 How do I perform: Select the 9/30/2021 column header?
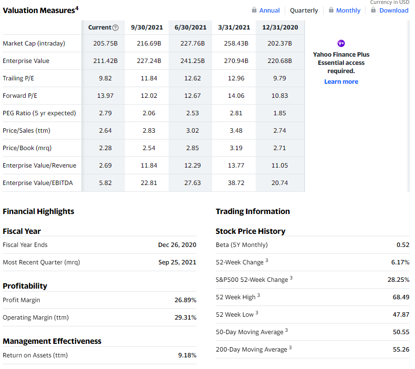pos(147,28)
